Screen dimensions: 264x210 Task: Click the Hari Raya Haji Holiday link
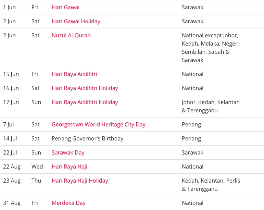tap(80, 181)
